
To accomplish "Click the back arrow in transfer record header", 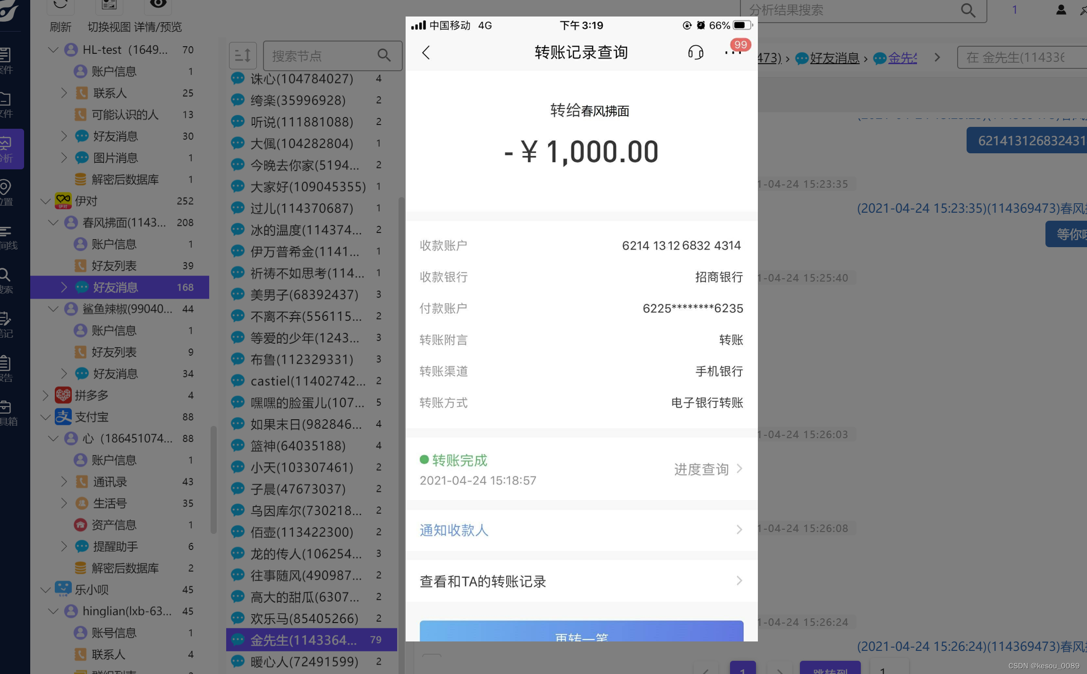I will pos(426,52).
